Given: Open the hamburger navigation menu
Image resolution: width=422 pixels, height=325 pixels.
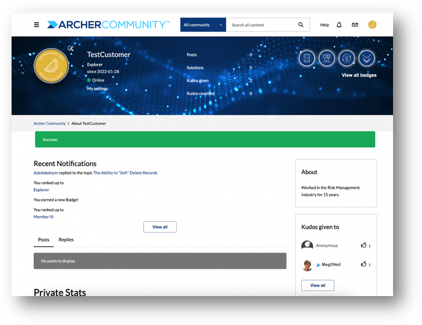Looking at the screenshot, I should point(37,25).
